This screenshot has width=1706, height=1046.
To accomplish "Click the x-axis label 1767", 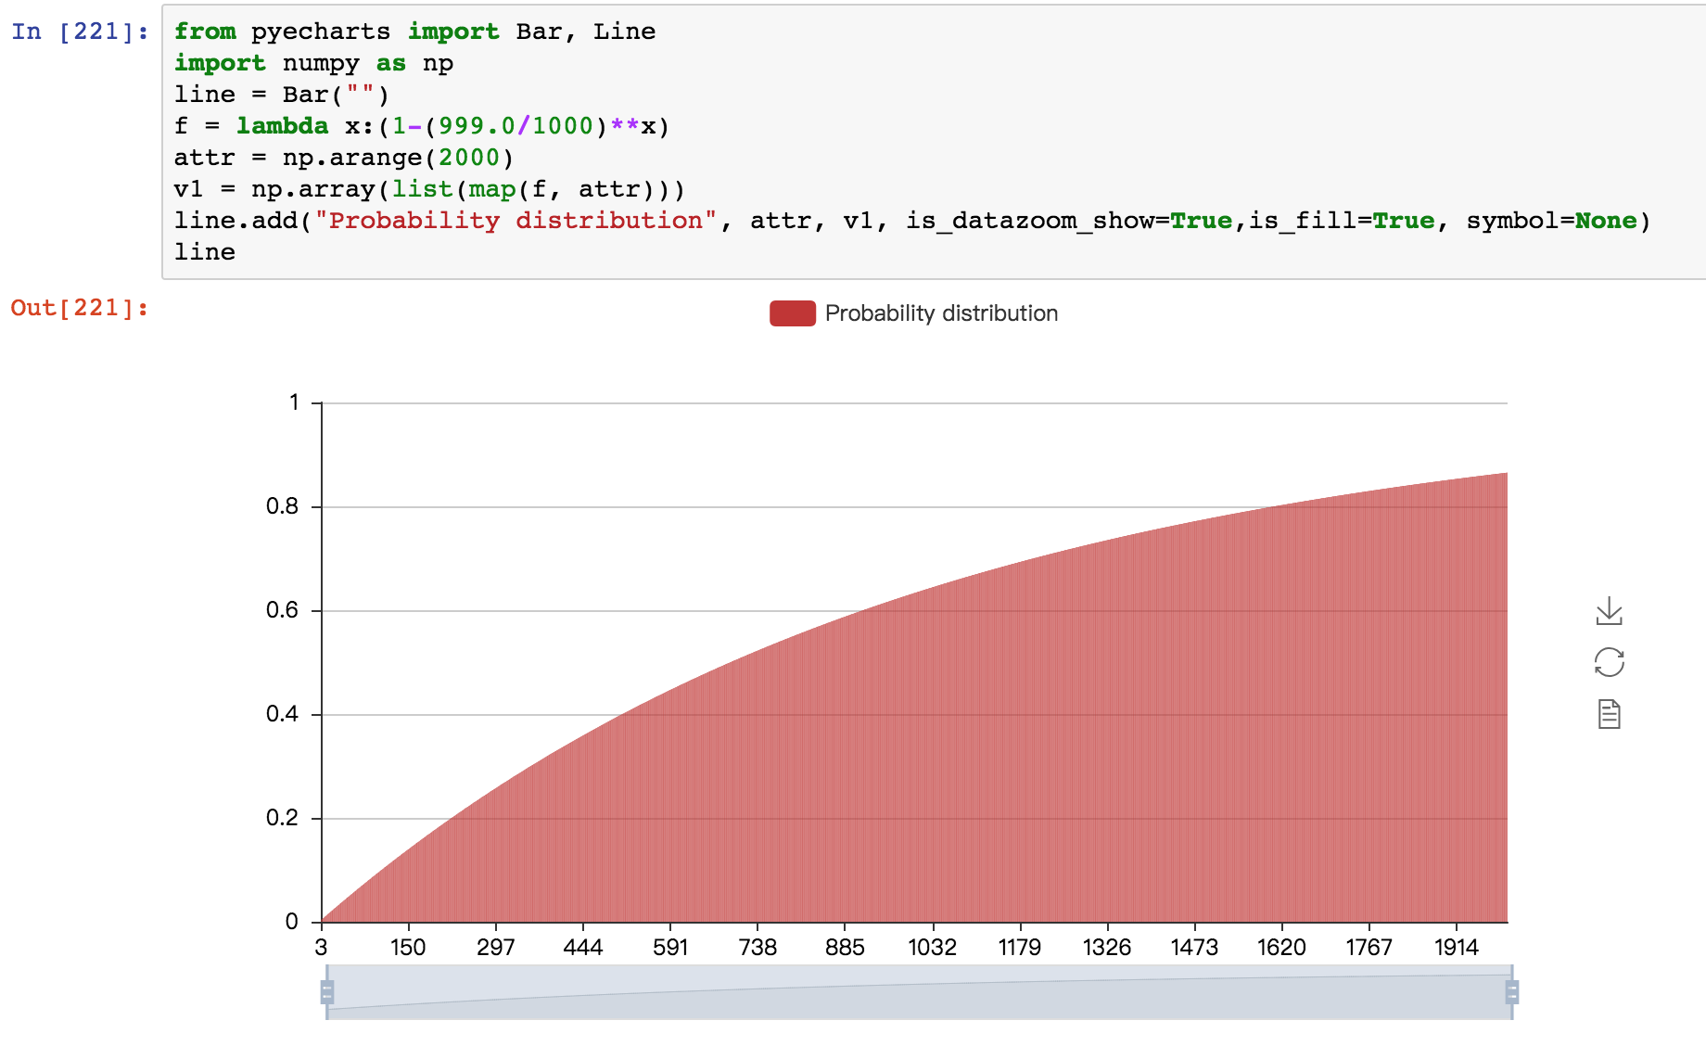I will pyautogui.click(x=1369, y=947).
